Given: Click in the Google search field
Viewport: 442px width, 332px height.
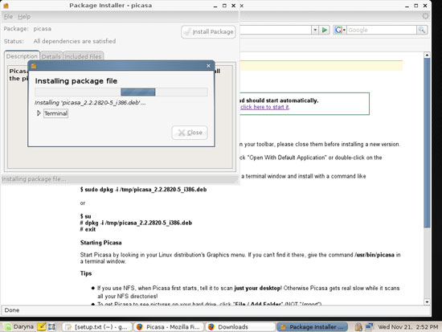Looking at the screenshot, I should pyautogui.click(x=382, y=30).
